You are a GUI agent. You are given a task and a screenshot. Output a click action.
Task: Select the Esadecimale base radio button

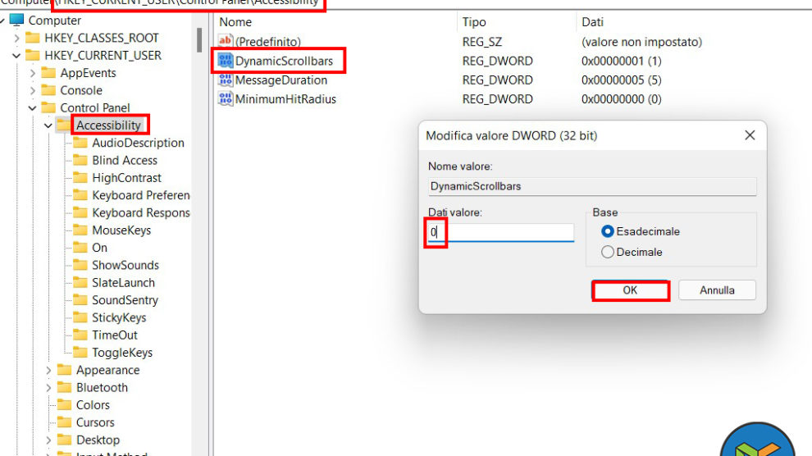pyautogui.click(x=608, y=231)
